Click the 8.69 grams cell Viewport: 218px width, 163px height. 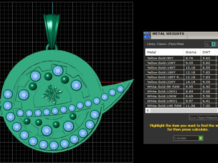point(192,96)
